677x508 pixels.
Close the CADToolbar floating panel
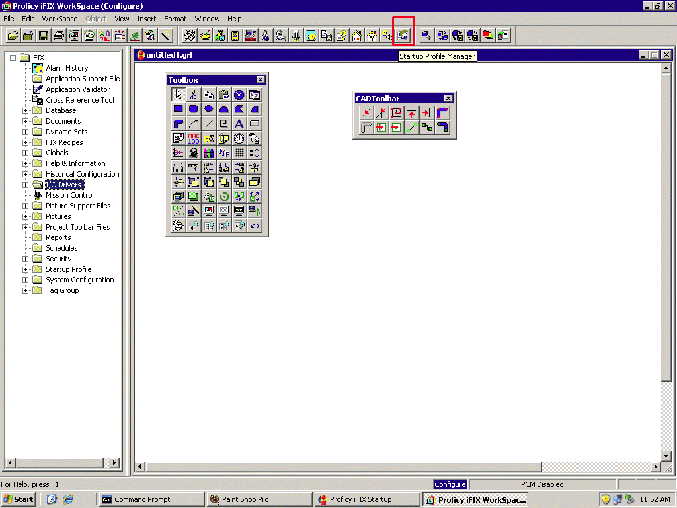pyautogui.click(x=448, y=98)
